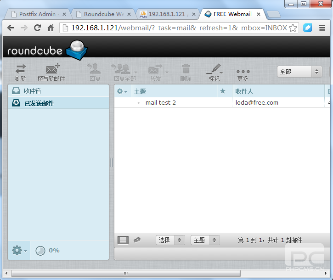Open folder actions gear menu

click(19, 251)
